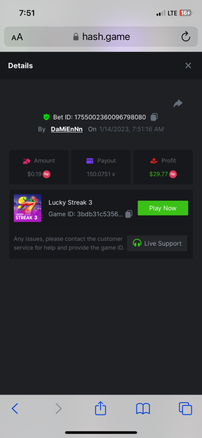Select the Profit $29.77 card
The height and width of the screenshot is (438, 202).
pos(163,167)
